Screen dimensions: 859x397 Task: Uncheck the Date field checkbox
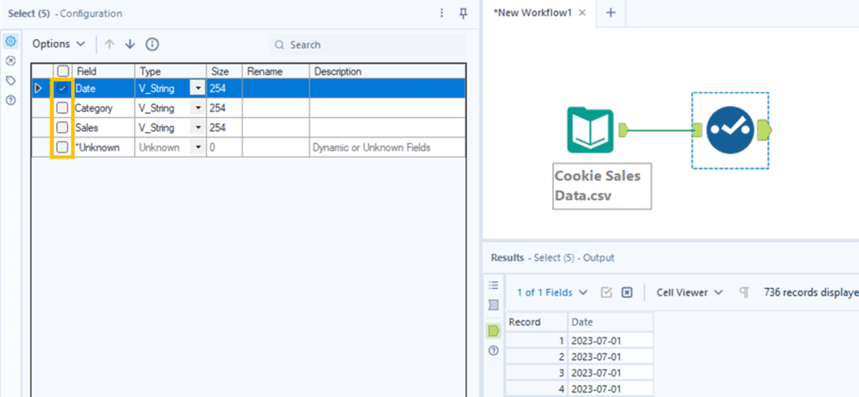pyautogui.click(x=63, y=88)
